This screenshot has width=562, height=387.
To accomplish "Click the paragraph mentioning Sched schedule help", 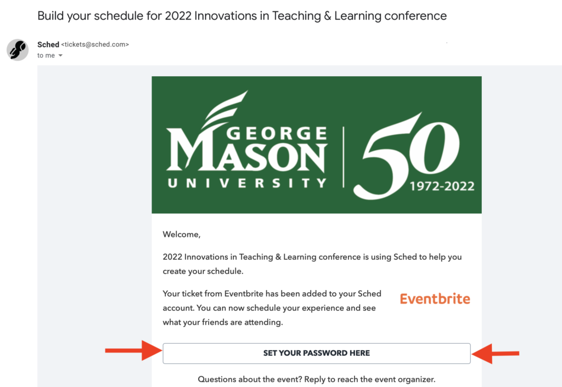I will pos(312,264).
